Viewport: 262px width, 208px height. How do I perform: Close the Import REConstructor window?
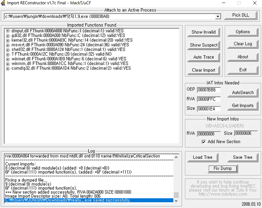pyautogui.click(x=255, y=3)
